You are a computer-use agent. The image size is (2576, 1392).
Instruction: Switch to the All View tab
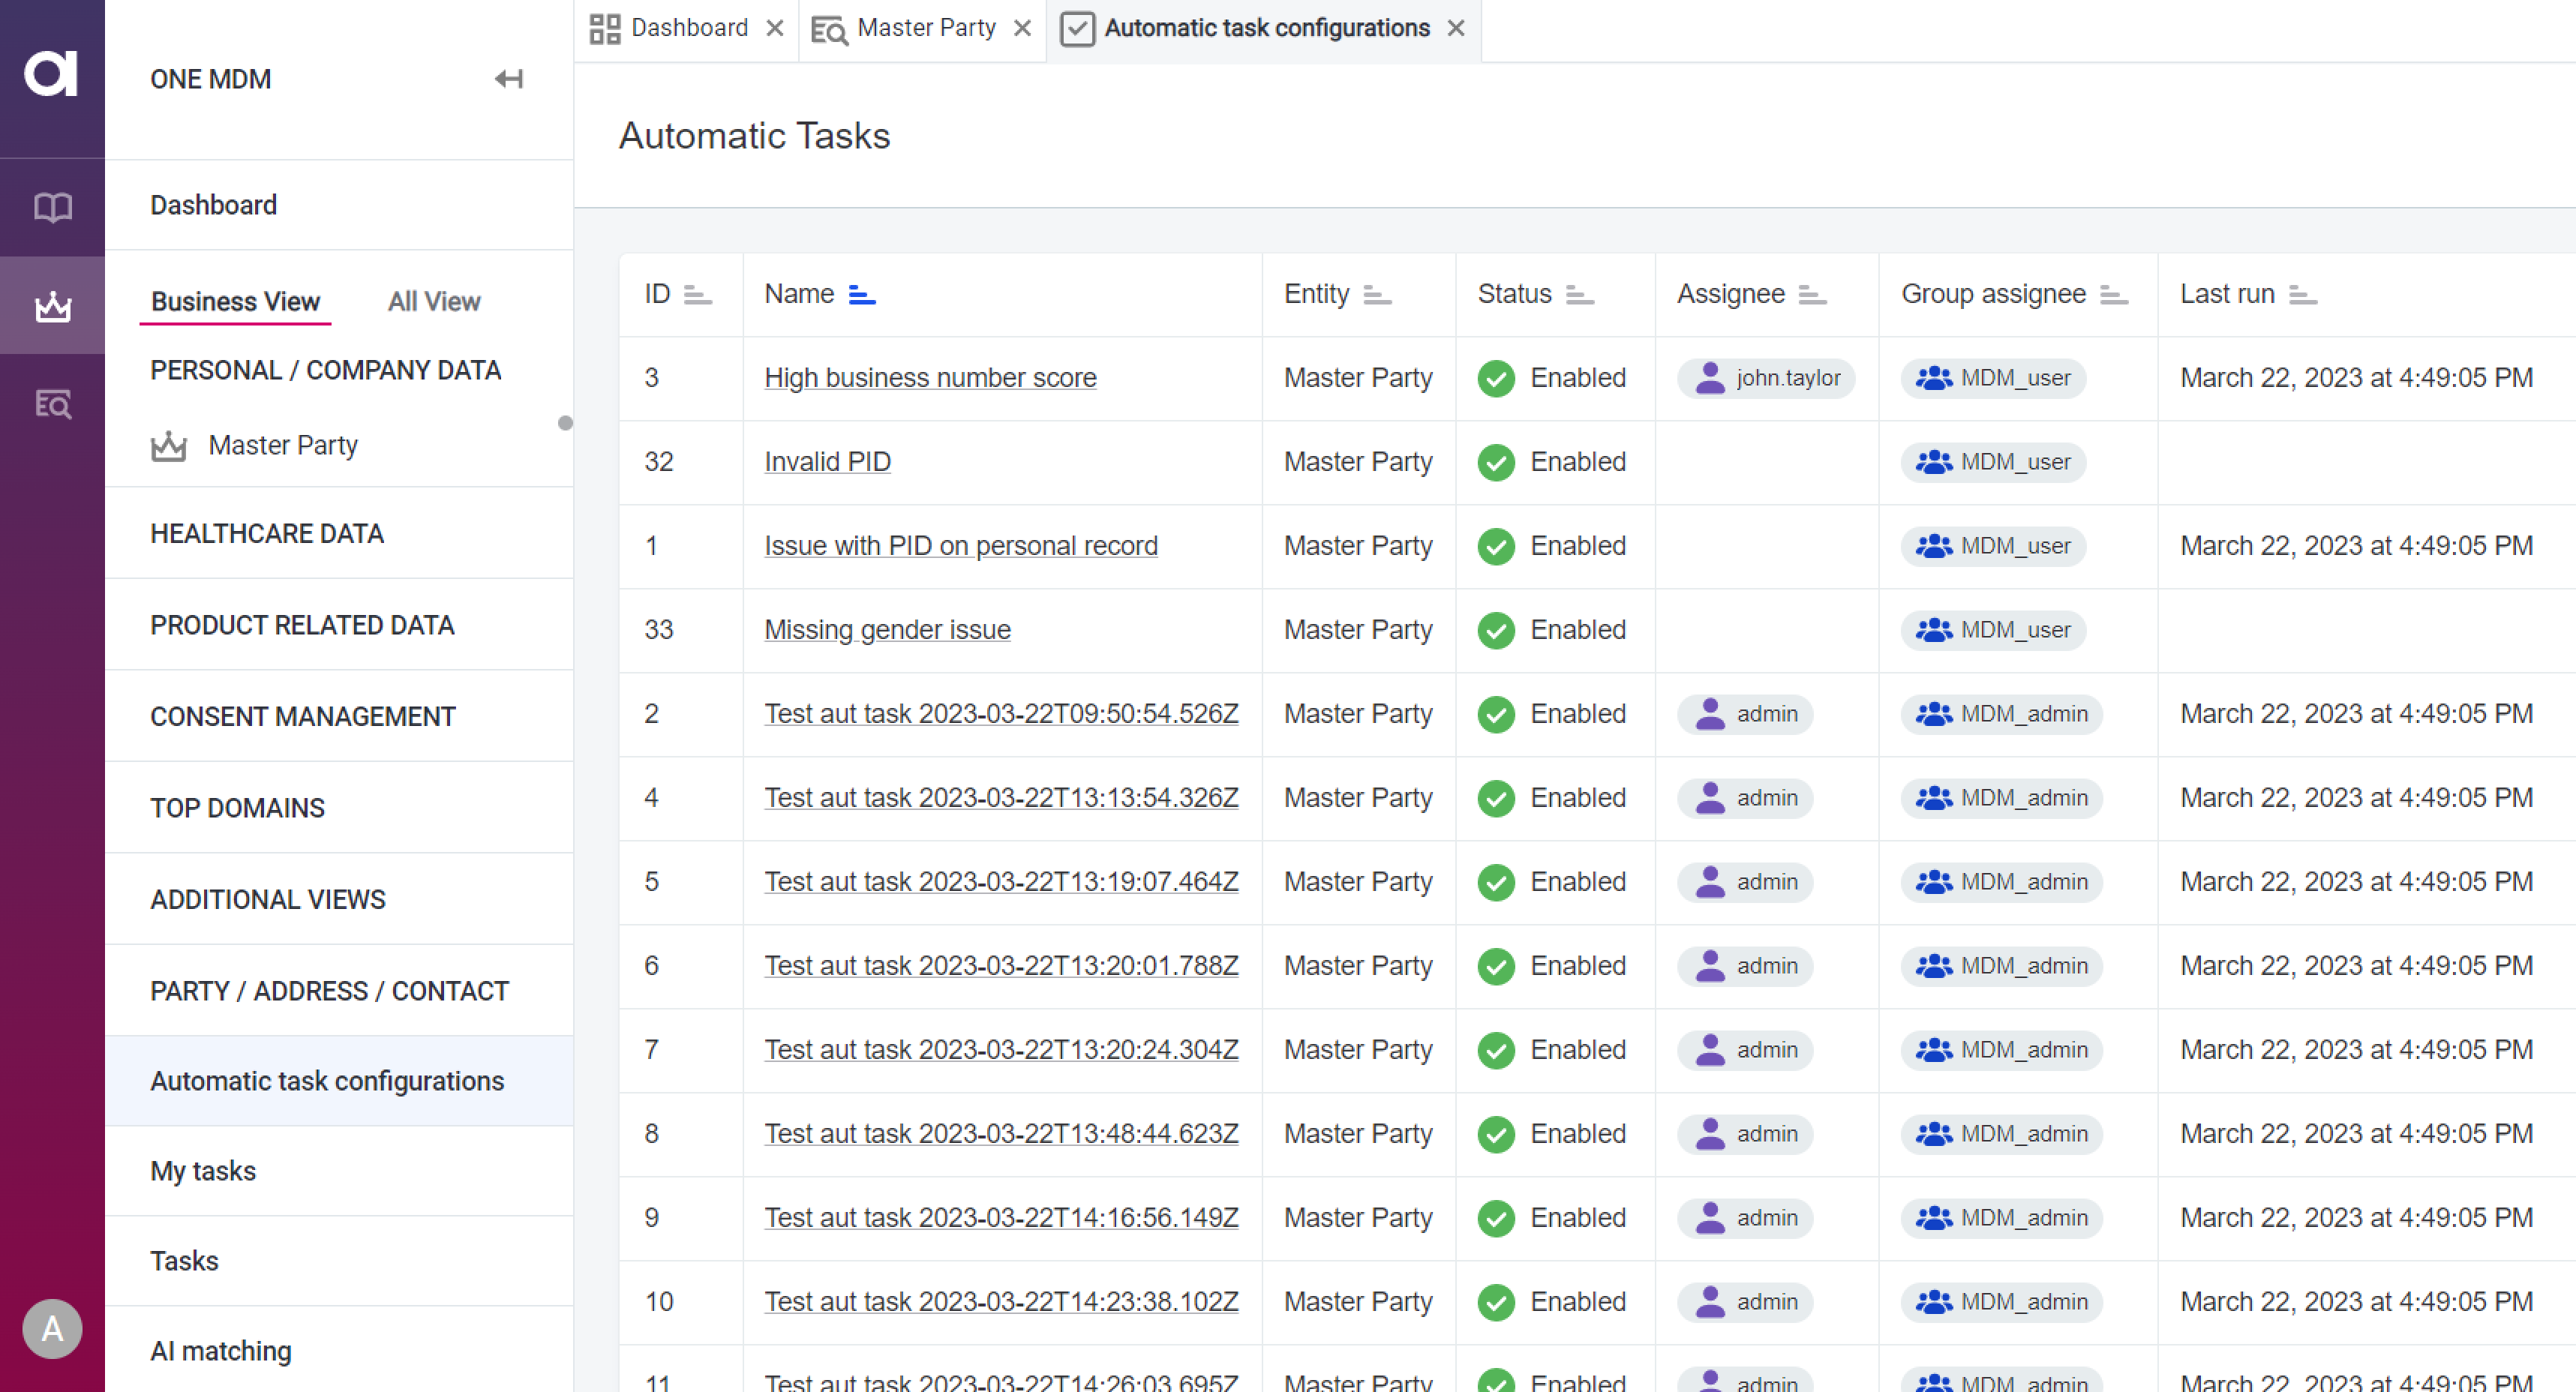coord(433,301)
